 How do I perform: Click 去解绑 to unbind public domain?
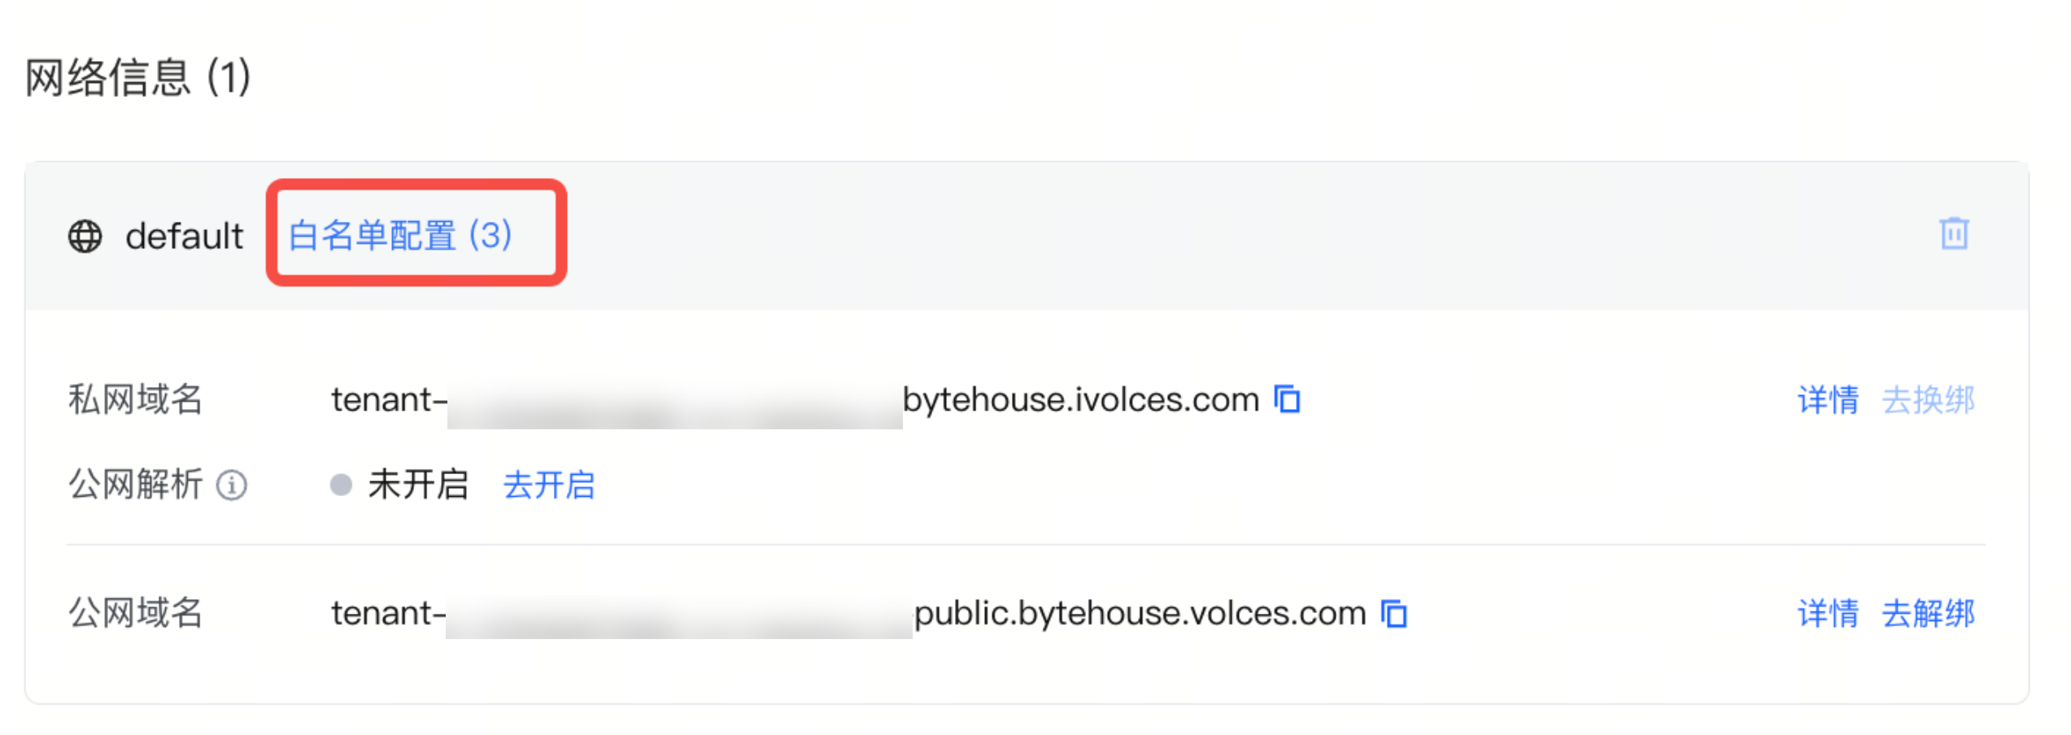point(1928,613)
